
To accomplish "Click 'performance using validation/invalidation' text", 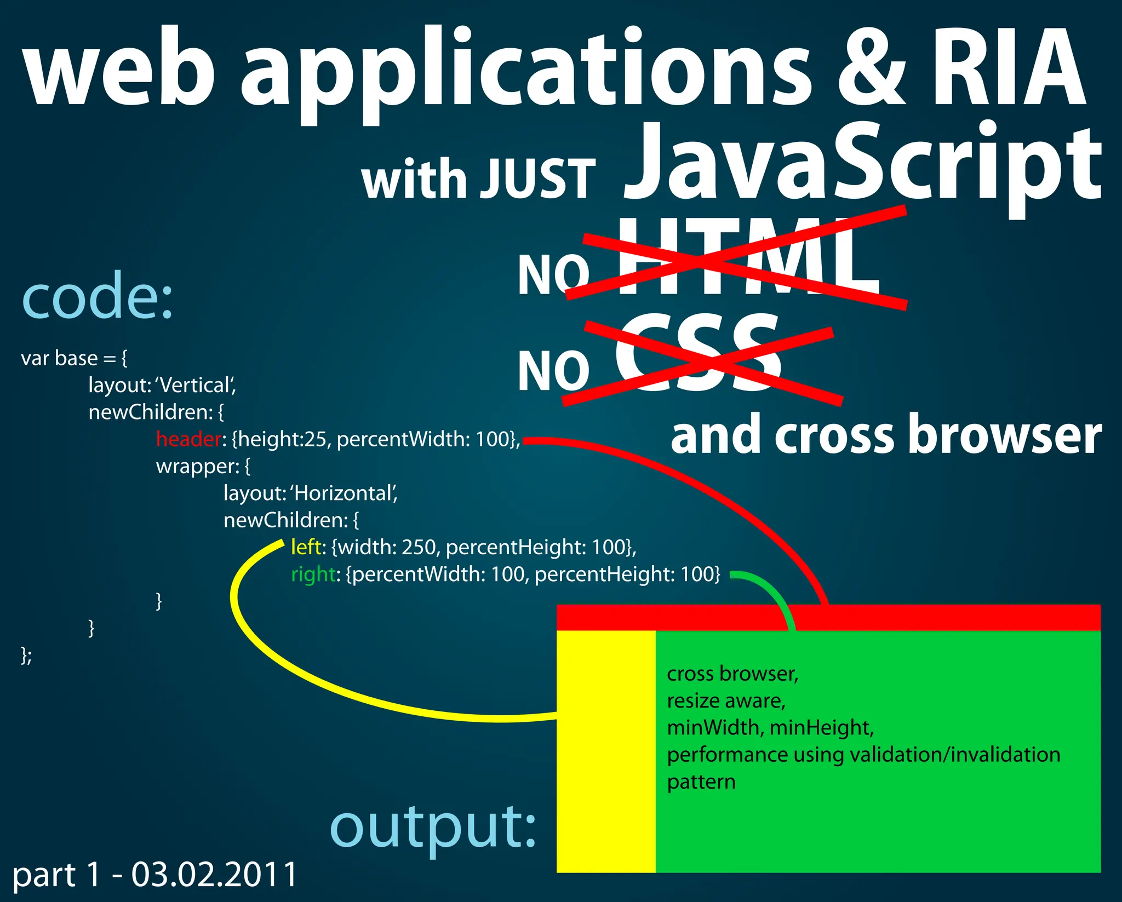I will 863,755.
